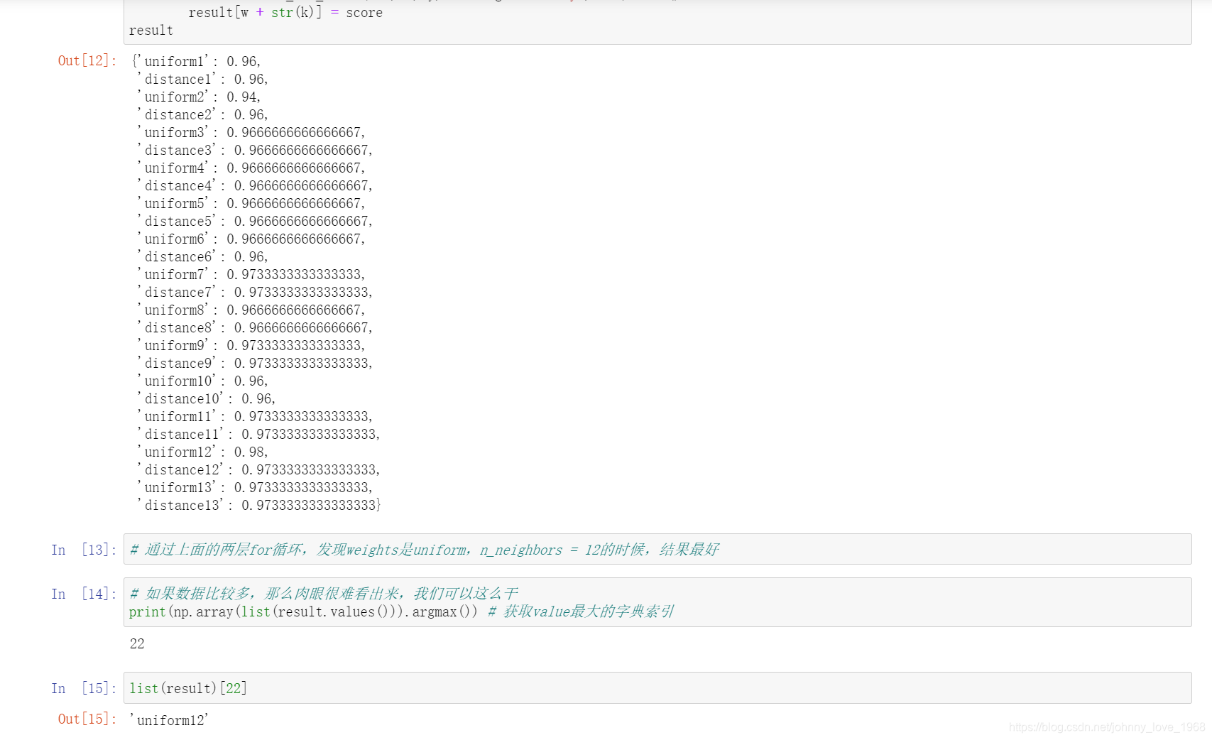This screenshot has height=740, width=1212.
Task: Click the 'distance3' result line
Action: click(254, 150)
